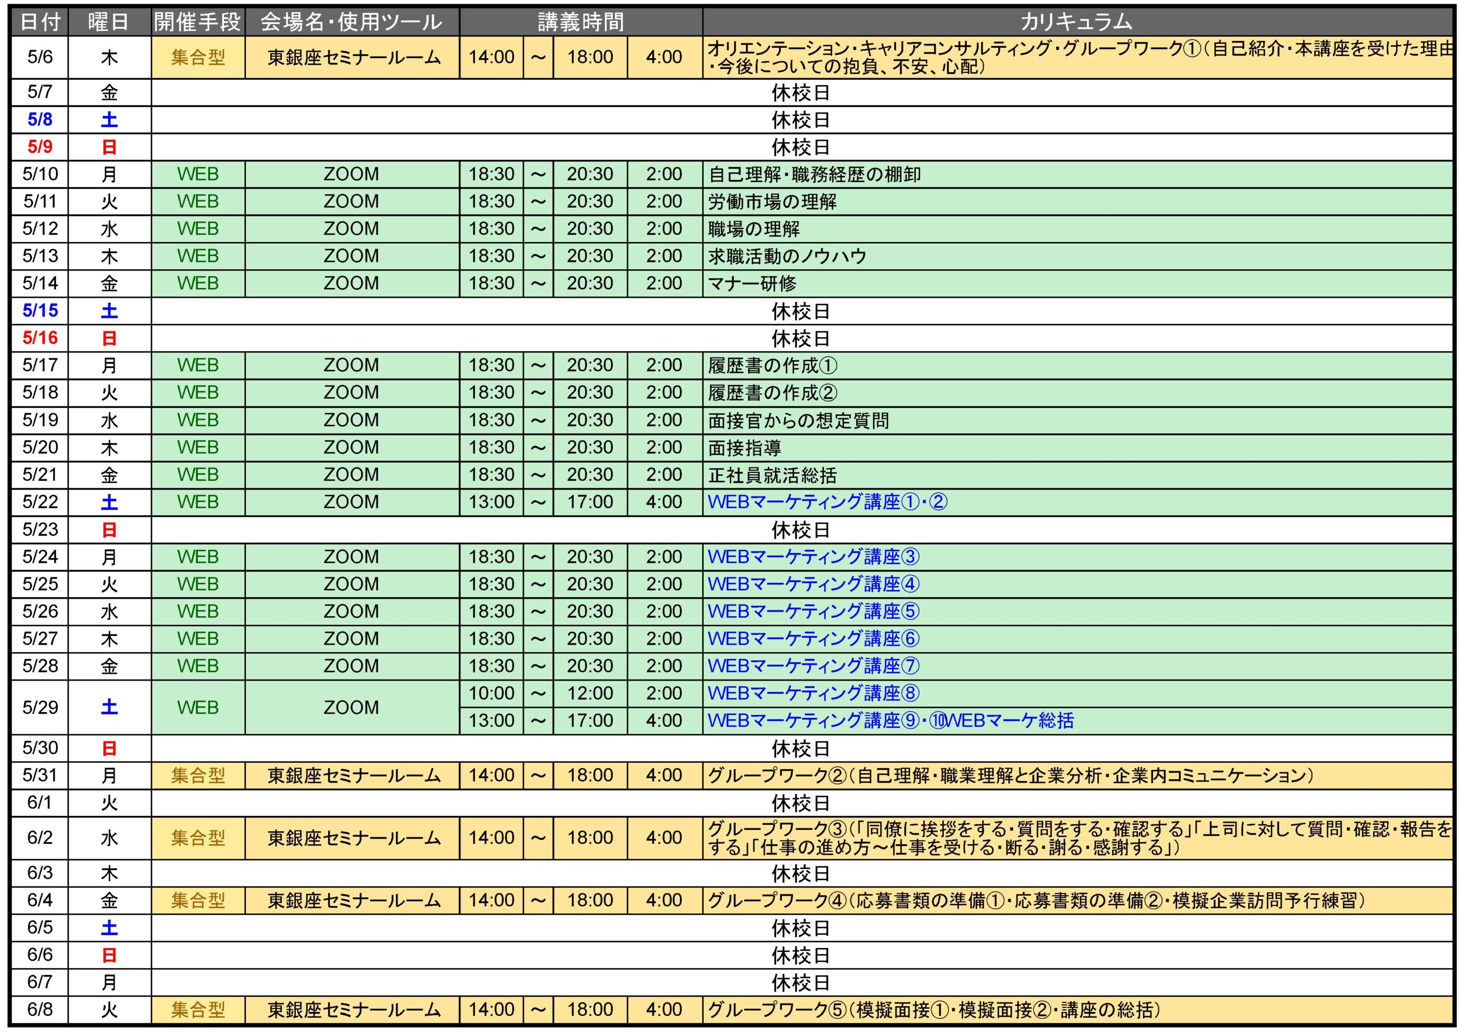Image resolution: width=1460 pixels, height=1036 pixels.
Task: Click the 10:00 start time cell
Action: pyautogui.click(x=492, y=694)
